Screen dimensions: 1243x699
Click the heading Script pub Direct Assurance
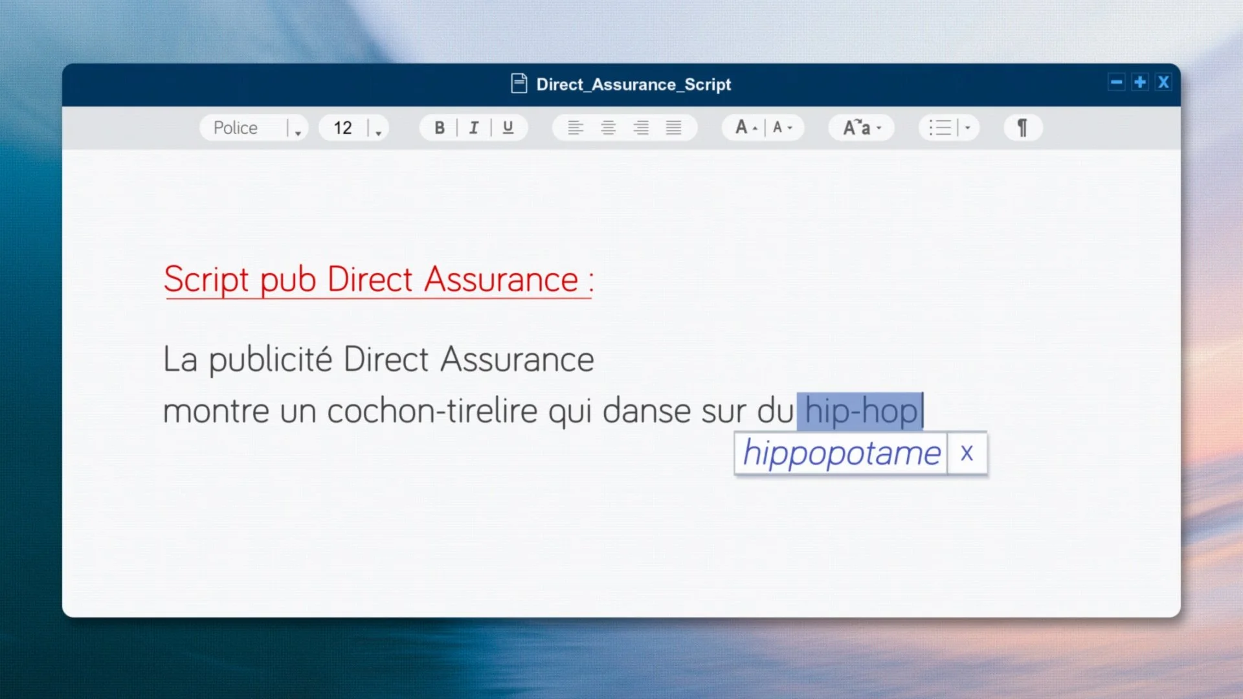tap(379, 280)
